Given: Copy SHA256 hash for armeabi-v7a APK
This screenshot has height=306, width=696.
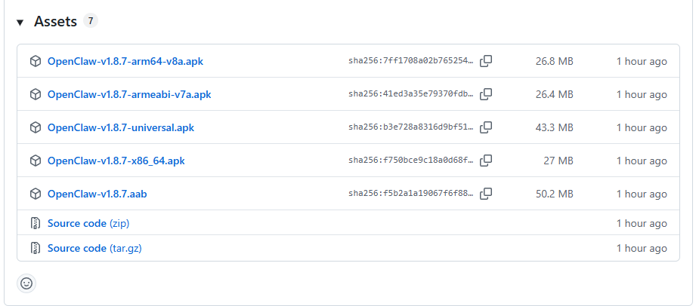Looking at the screenshot, I should [486, 94].
